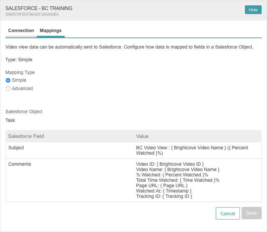Click the Value column header
This screenshot has width=267, height=232.
[142, 136]
